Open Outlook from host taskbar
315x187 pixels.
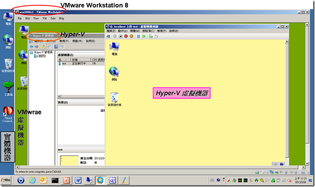[43, 180]
